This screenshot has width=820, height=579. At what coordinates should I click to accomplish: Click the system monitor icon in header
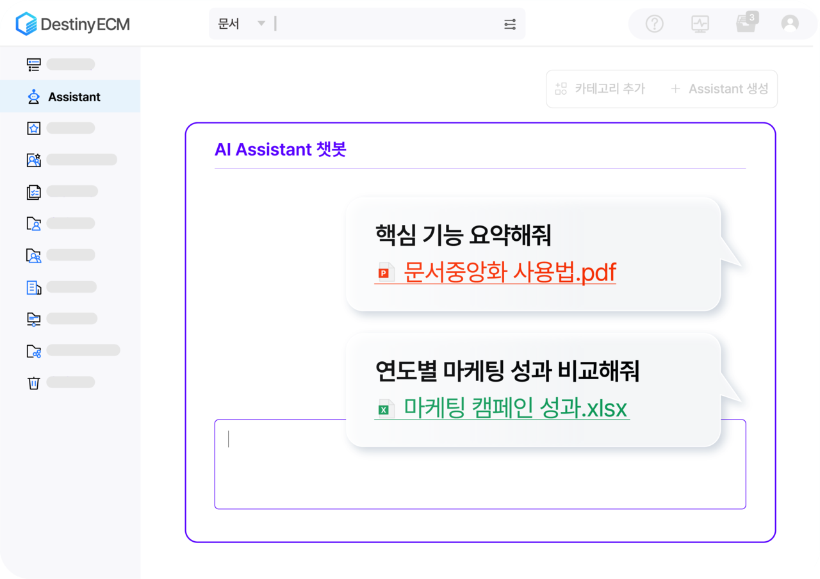700,24
